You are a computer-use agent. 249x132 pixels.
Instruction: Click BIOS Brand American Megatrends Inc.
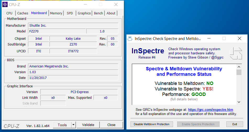click(x=73, y=66)
